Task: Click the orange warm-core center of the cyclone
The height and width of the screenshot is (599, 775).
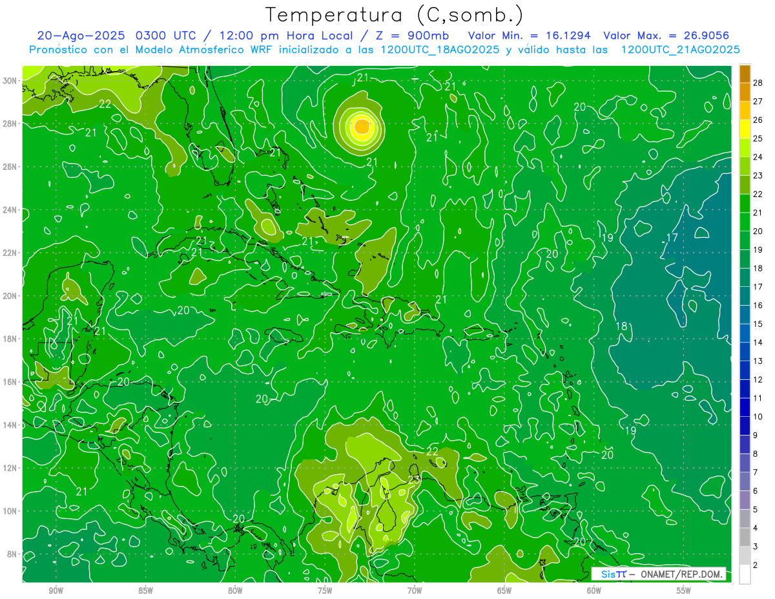Action: [362, 126]
